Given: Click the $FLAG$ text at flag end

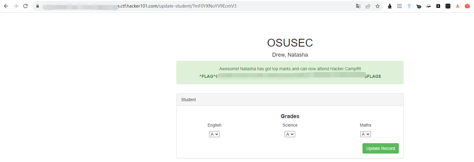Looking at the screenshot, I should point(373,76).
